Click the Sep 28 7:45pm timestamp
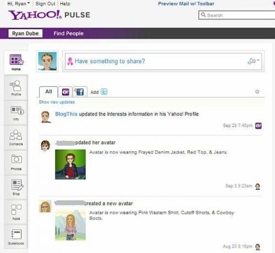 click(x=238, y=125)
